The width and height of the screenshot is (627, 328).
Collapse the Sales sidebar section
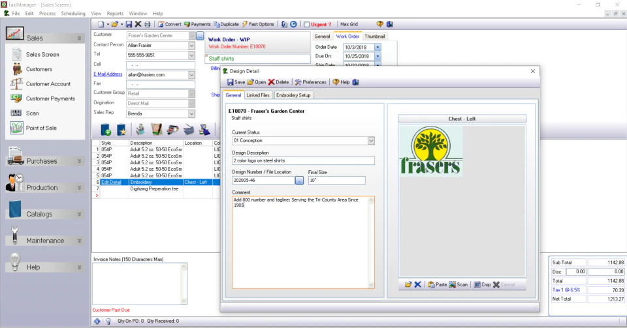(79, 38)
